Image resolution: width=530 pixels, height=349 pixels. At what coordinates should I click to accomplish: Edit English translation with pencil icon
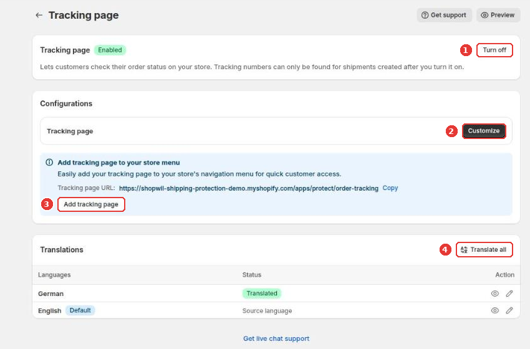click(x=509, y=310)
